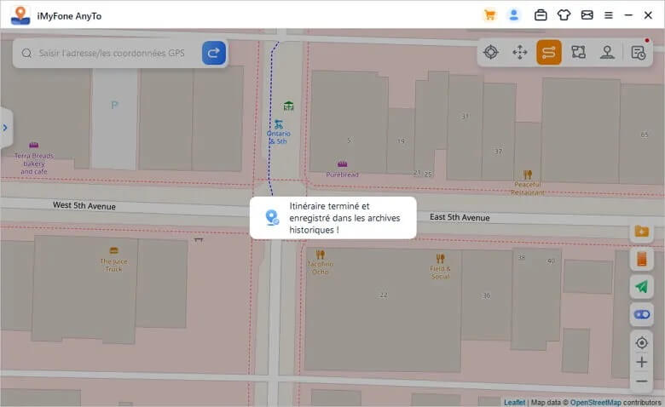Zoom in the map with plus
Image resolution: width=665 pixels, height=407 pixels.
click(x=642, y=362)
